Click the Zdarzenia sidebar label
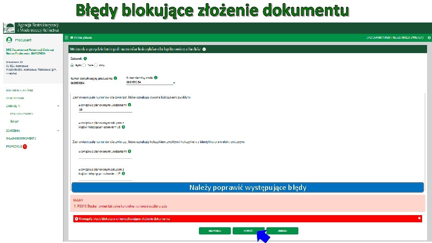432x243 pixels. tap(13, 130)
